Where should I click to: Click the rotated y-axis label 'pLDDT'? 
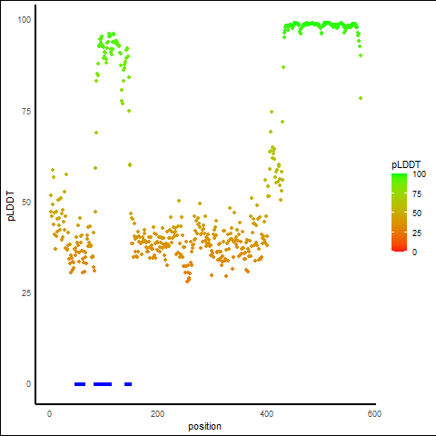[11, 205]
